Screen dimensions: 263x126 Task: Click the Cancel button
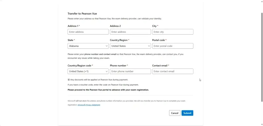(x=175, y=113)
